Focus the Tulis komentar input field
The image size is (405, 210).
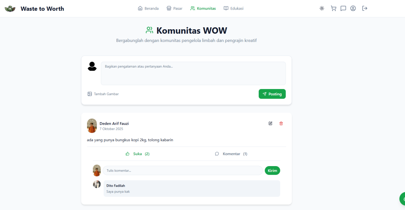182,170
